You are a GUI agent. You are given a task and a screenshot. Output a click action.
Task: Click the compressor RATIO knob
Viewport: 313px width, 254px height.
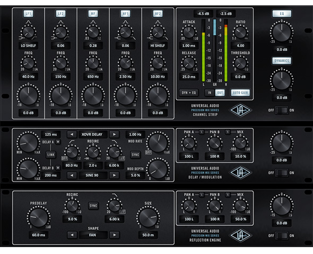pyautogui.click(x=240, y=32)
